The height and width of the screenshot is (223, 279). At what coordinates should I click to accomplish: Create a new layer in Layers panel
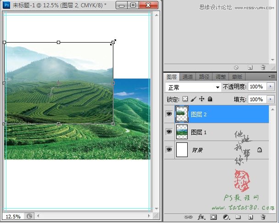(251, 217)
